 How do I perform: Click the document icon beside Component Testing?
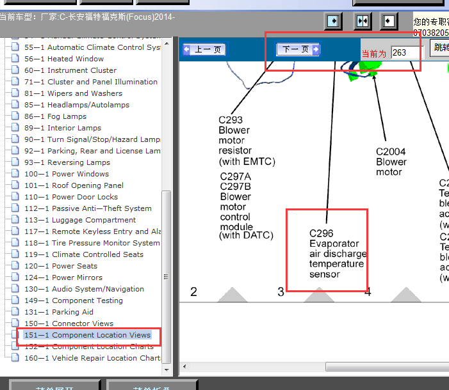15,300
